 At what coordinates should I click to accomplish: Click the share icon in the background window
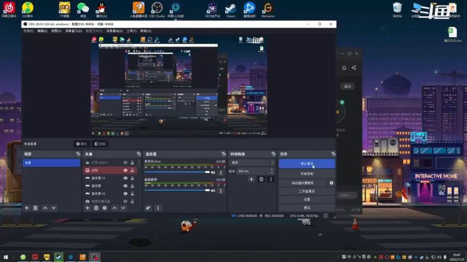point(354,68)
